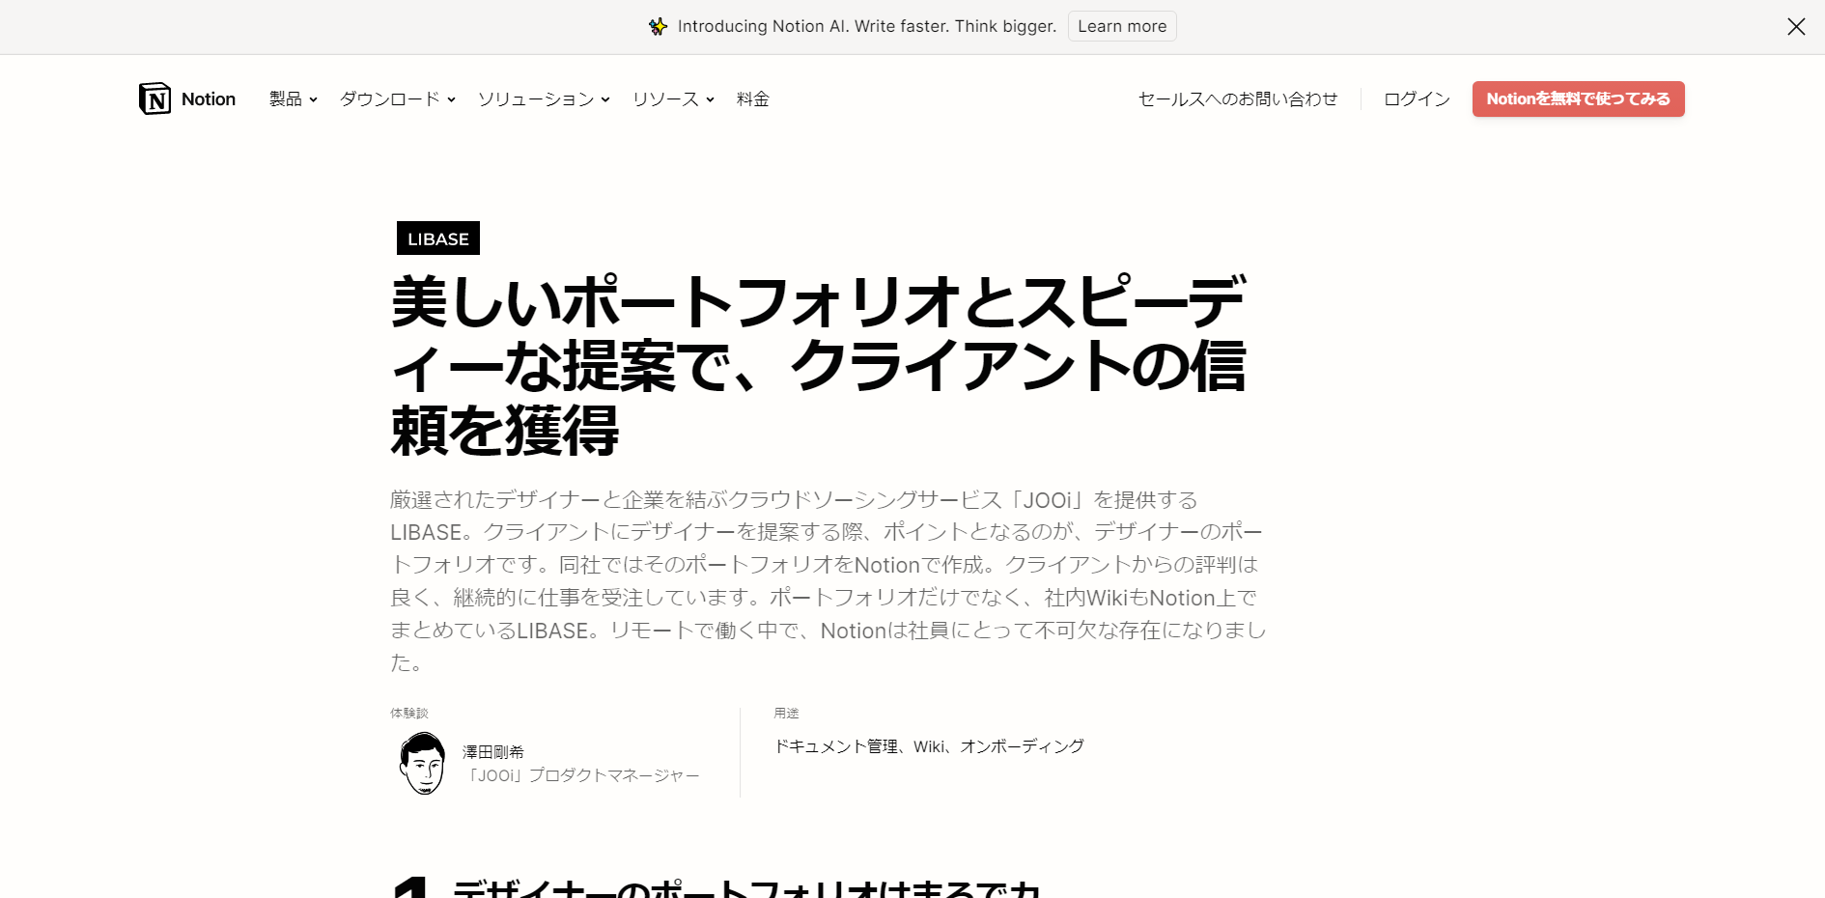The image size is (1825, 898).
Task: Click the LIBASE tag label
Action: coord(438,239)
